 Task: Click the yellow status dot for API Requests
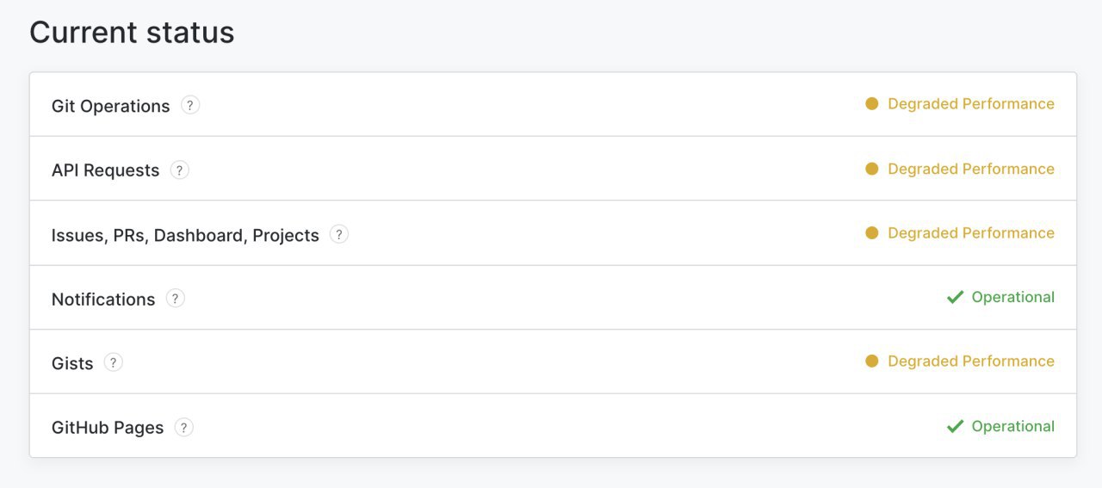pos(872,169)
